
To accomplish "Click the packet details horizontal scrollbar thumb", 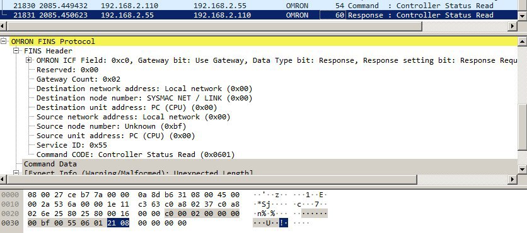I will point(212,180).
